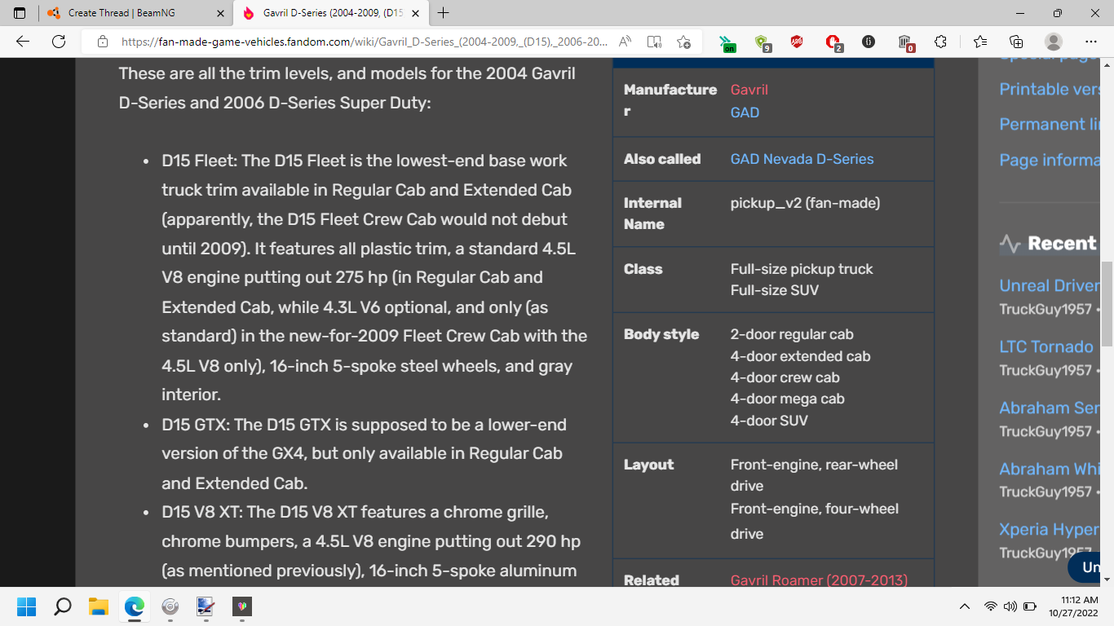
Task: Click the page's vertical scrollbar thumb
Action: (x=1107, y=304)
